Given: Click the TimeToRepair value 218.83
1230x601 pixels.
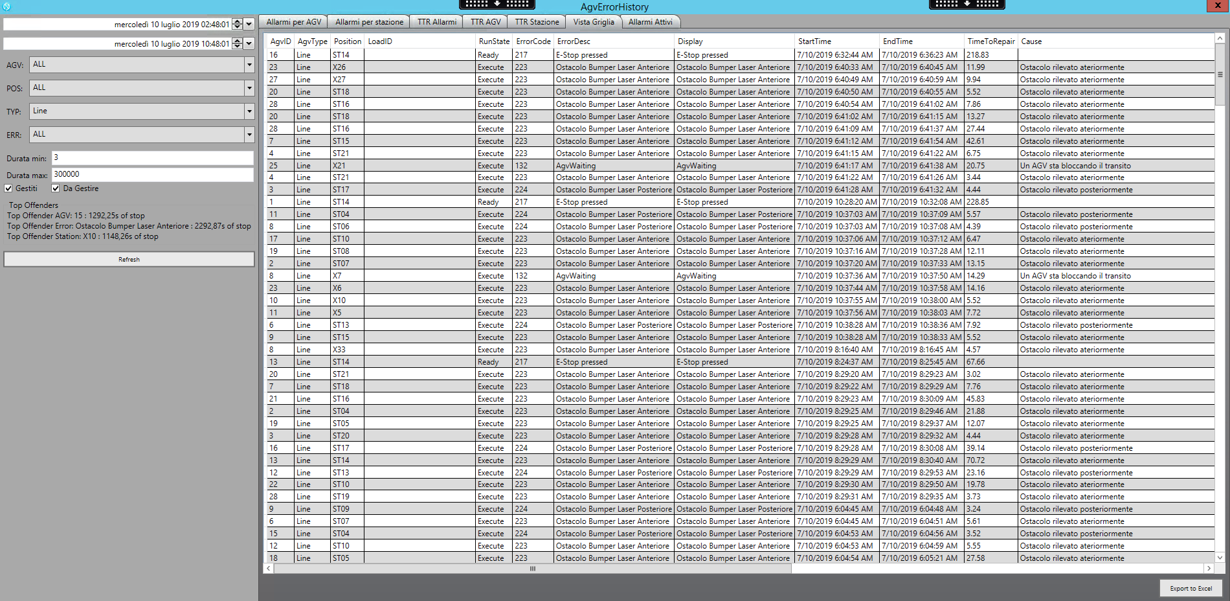Looking at the screenshot, I should pos(991,55).
